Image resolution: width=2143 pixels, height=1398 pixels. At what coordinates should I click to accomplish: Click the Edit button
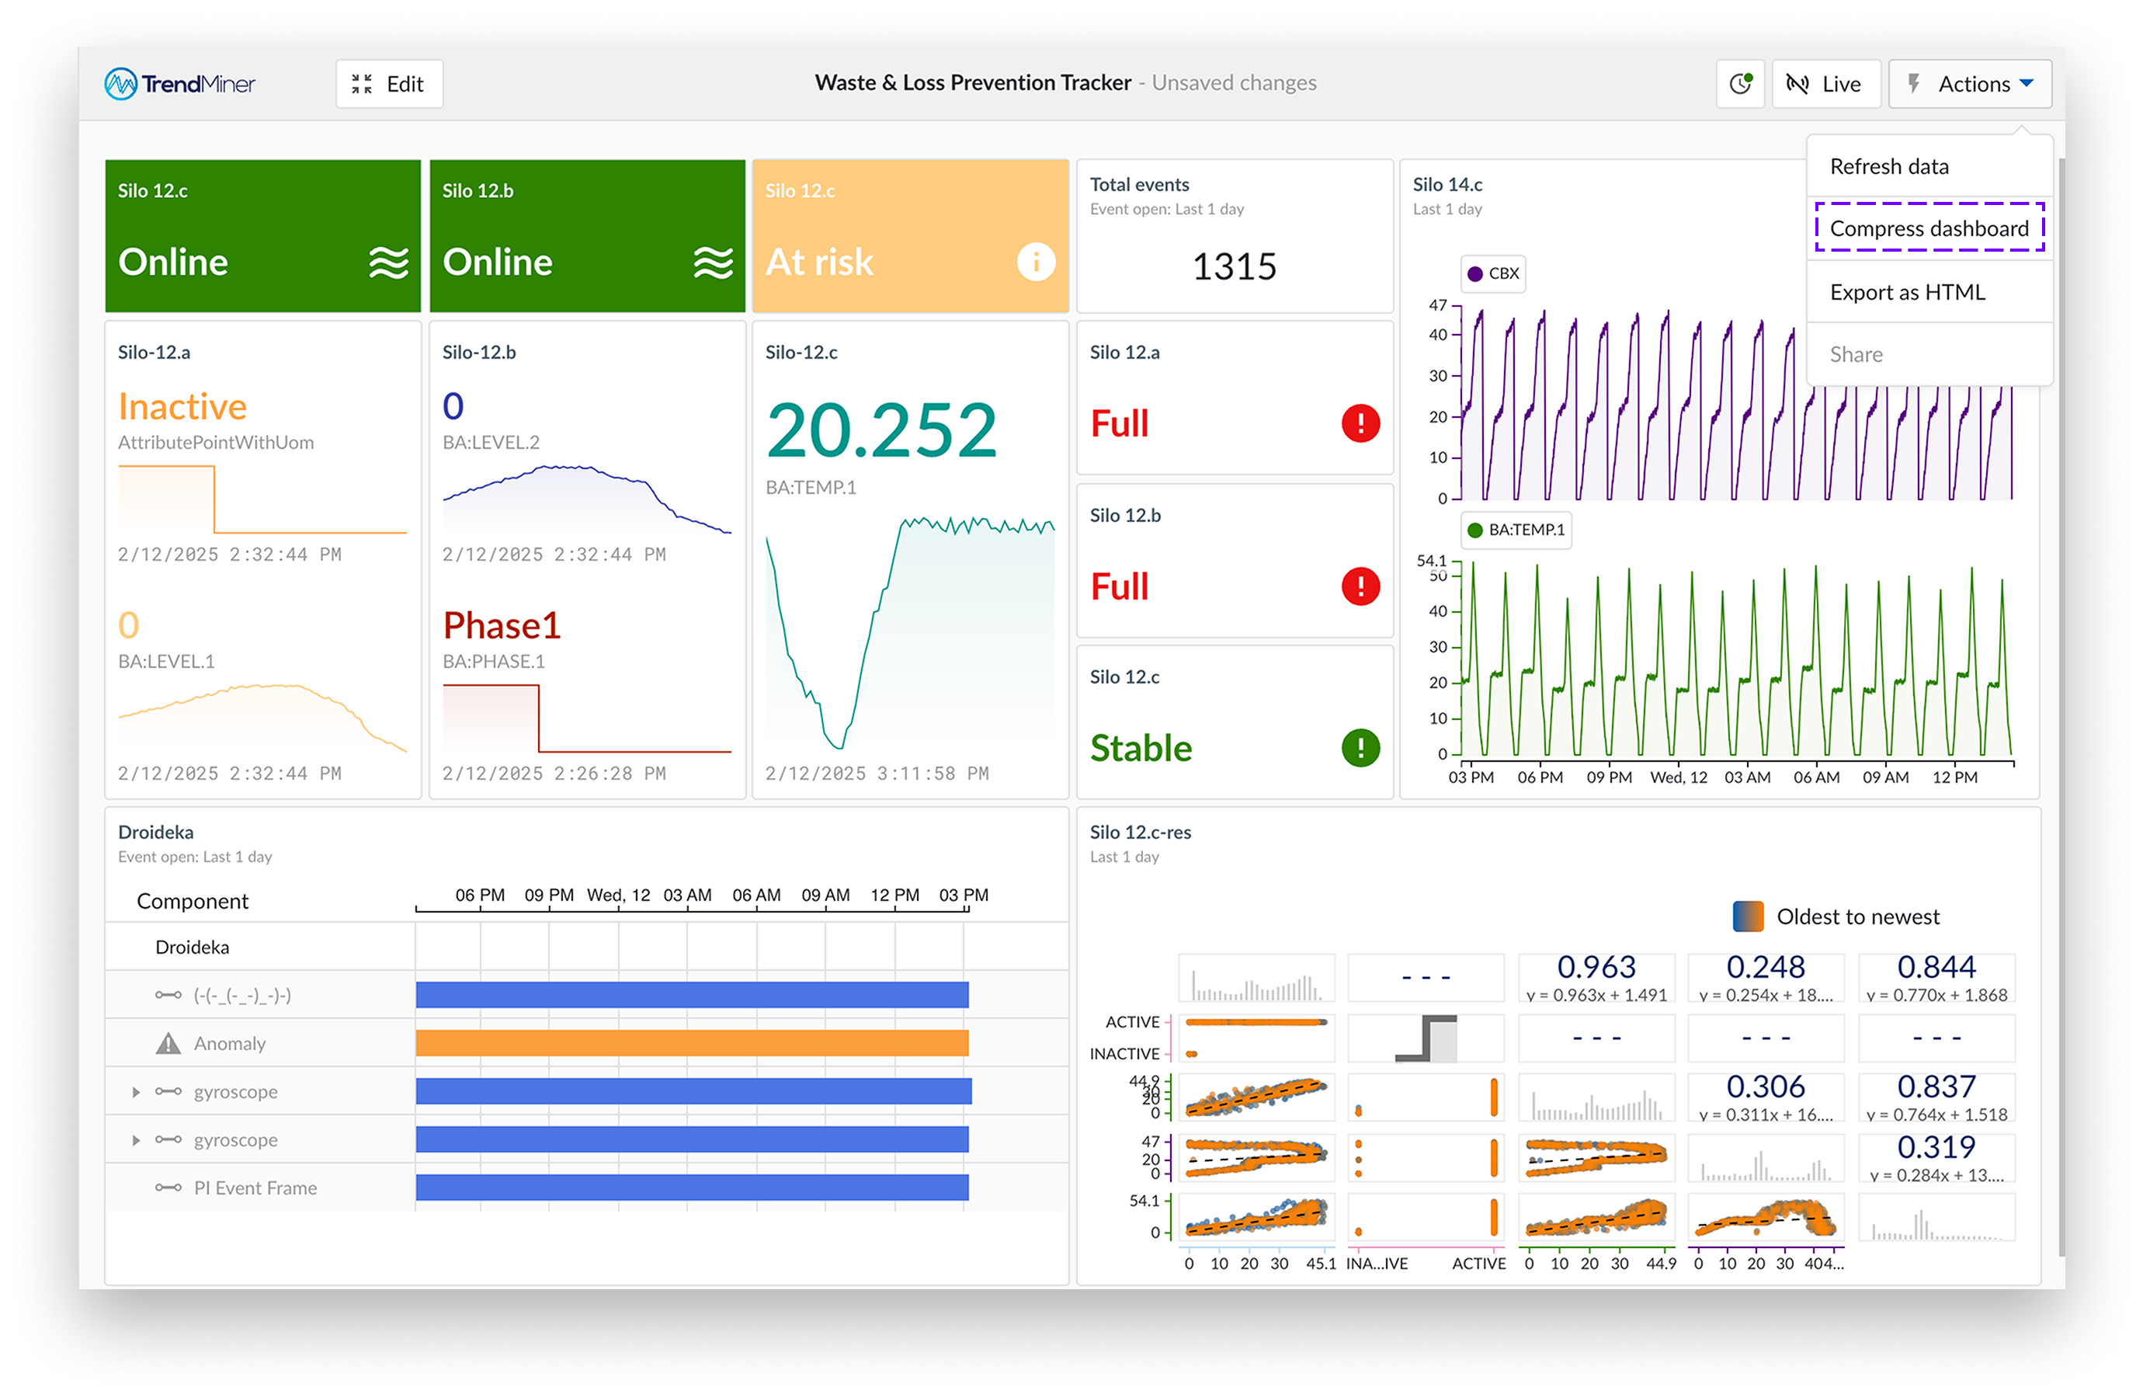tap(388, 83)
